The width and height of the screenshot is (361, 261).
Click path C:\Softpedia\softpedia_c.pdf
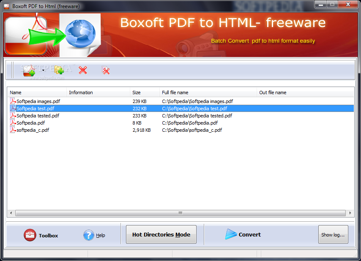click(192, 130)
